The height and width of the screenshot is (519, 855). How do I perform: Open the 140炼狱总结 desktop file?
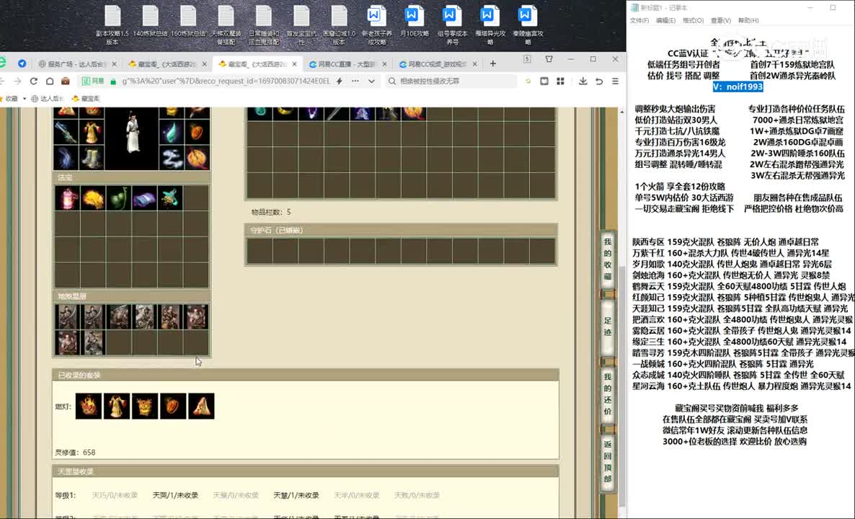click(151, 22)
